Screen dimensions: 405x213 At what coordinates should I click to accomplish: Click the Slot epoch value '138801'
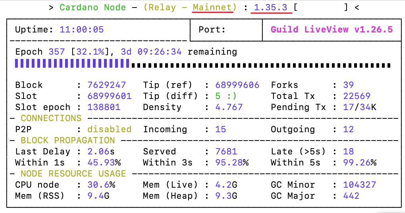(104, 107)
